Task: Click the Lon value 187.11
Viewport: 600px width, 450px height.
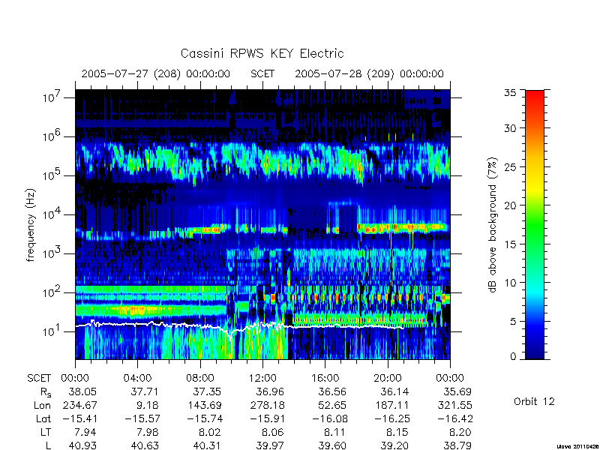Action: [x=391, y=405]
